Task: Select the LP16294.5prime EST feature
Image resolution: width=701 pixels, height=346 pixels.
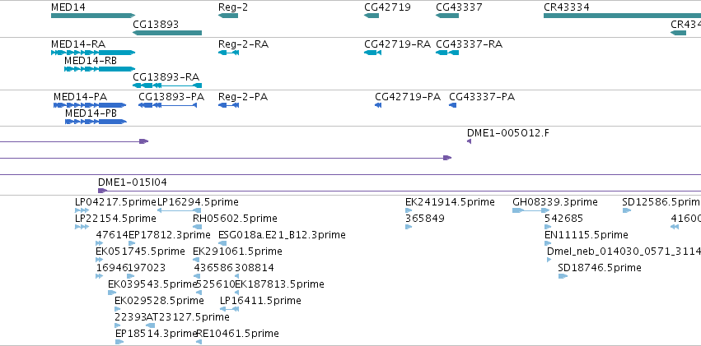Action: tap(180, 210)
